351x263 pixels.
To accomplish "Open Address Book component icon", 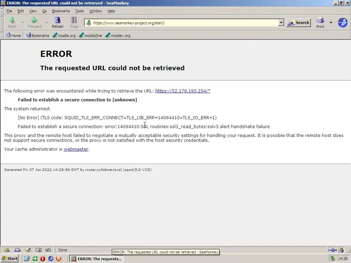I will 38,250.
